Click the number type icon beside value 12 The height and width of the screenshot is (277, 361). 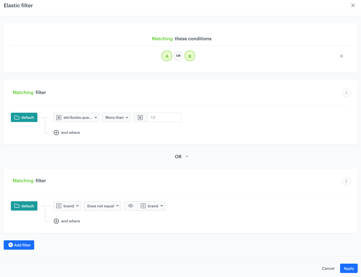point(140,117)
